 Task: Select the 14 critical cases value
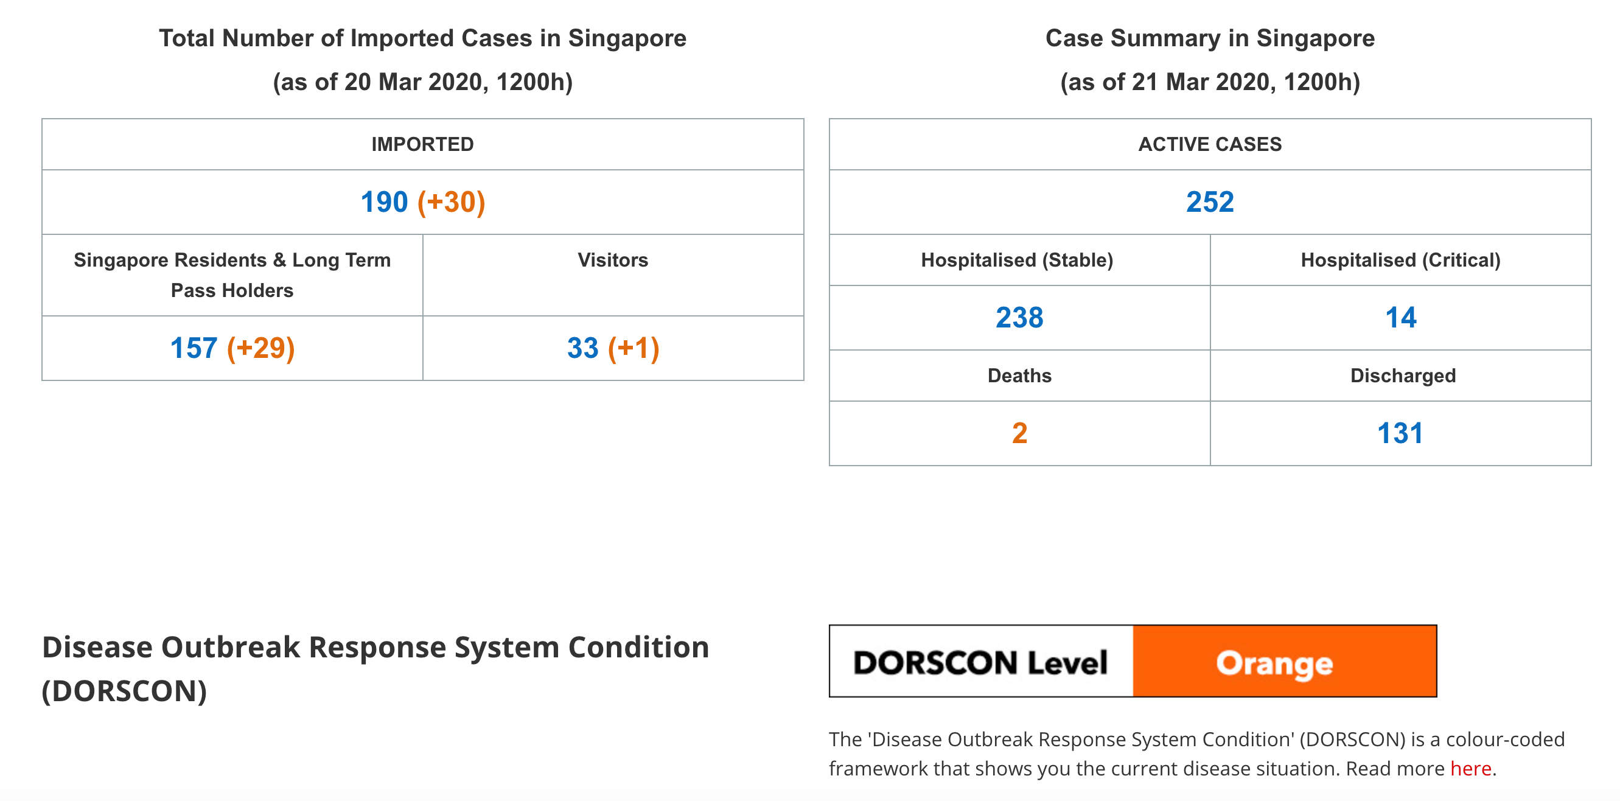(x=1400, y=317)
